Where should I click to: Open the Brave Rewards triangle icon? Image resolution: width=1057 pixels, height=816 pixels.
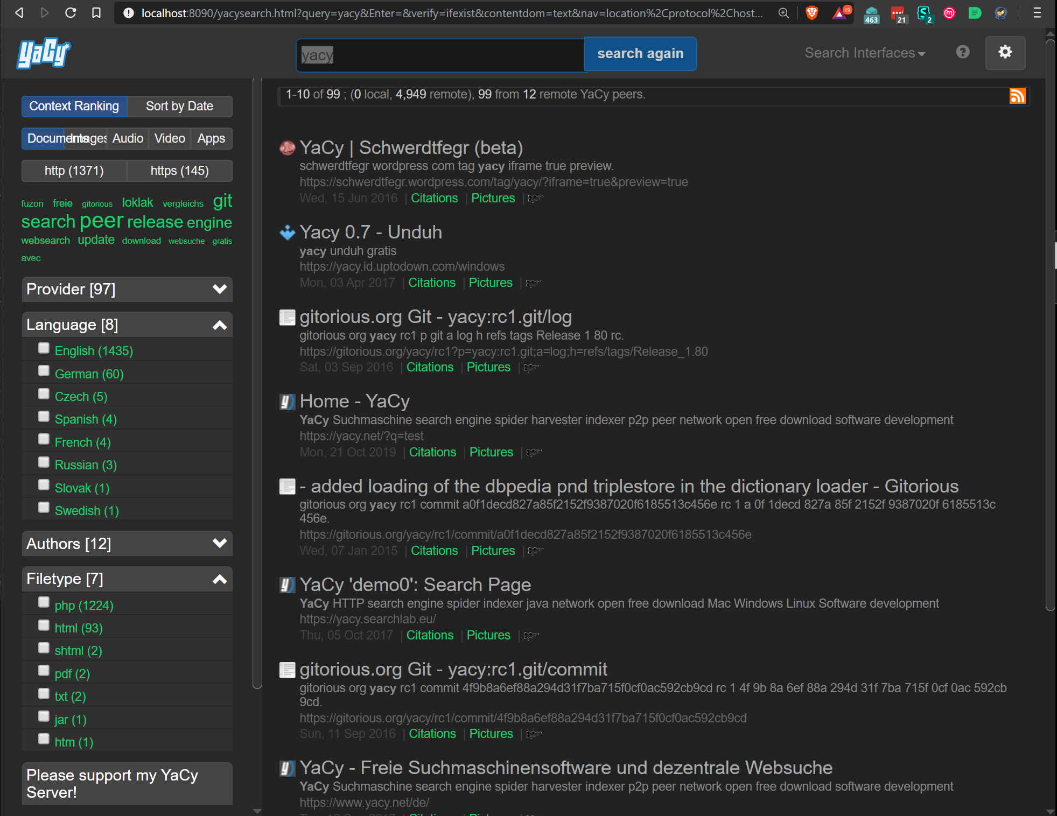(x=841, y=13)
